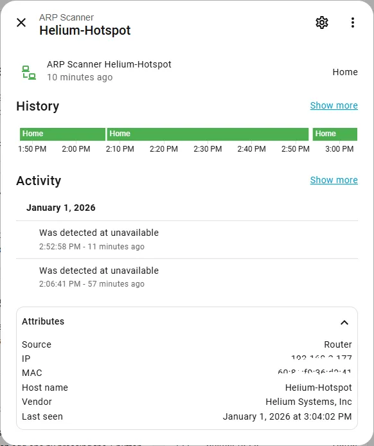Screen dimensions: 374x446
Task: Click the Host name value Helium-Hotspot
Action: (x=319, y=388)
